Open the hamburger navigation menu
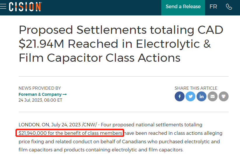The image size is (240, 159). coord(3,6)
